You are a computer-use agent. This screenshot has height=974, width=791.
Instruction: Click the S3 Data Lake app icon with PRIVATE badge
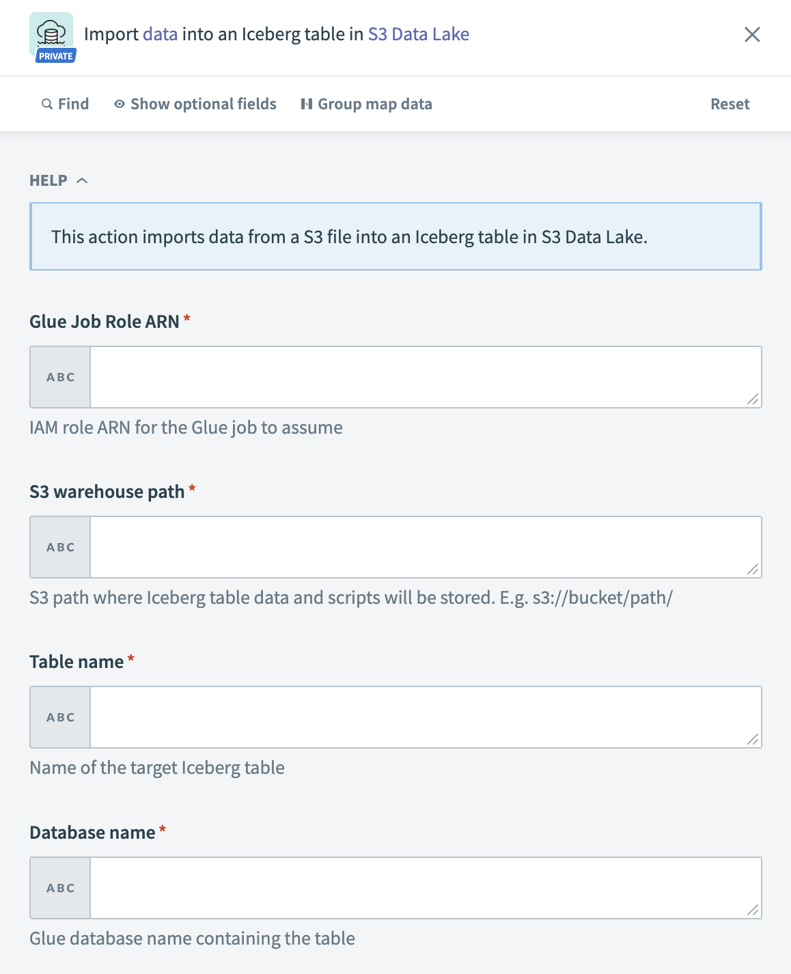click(x=51, y=34)
